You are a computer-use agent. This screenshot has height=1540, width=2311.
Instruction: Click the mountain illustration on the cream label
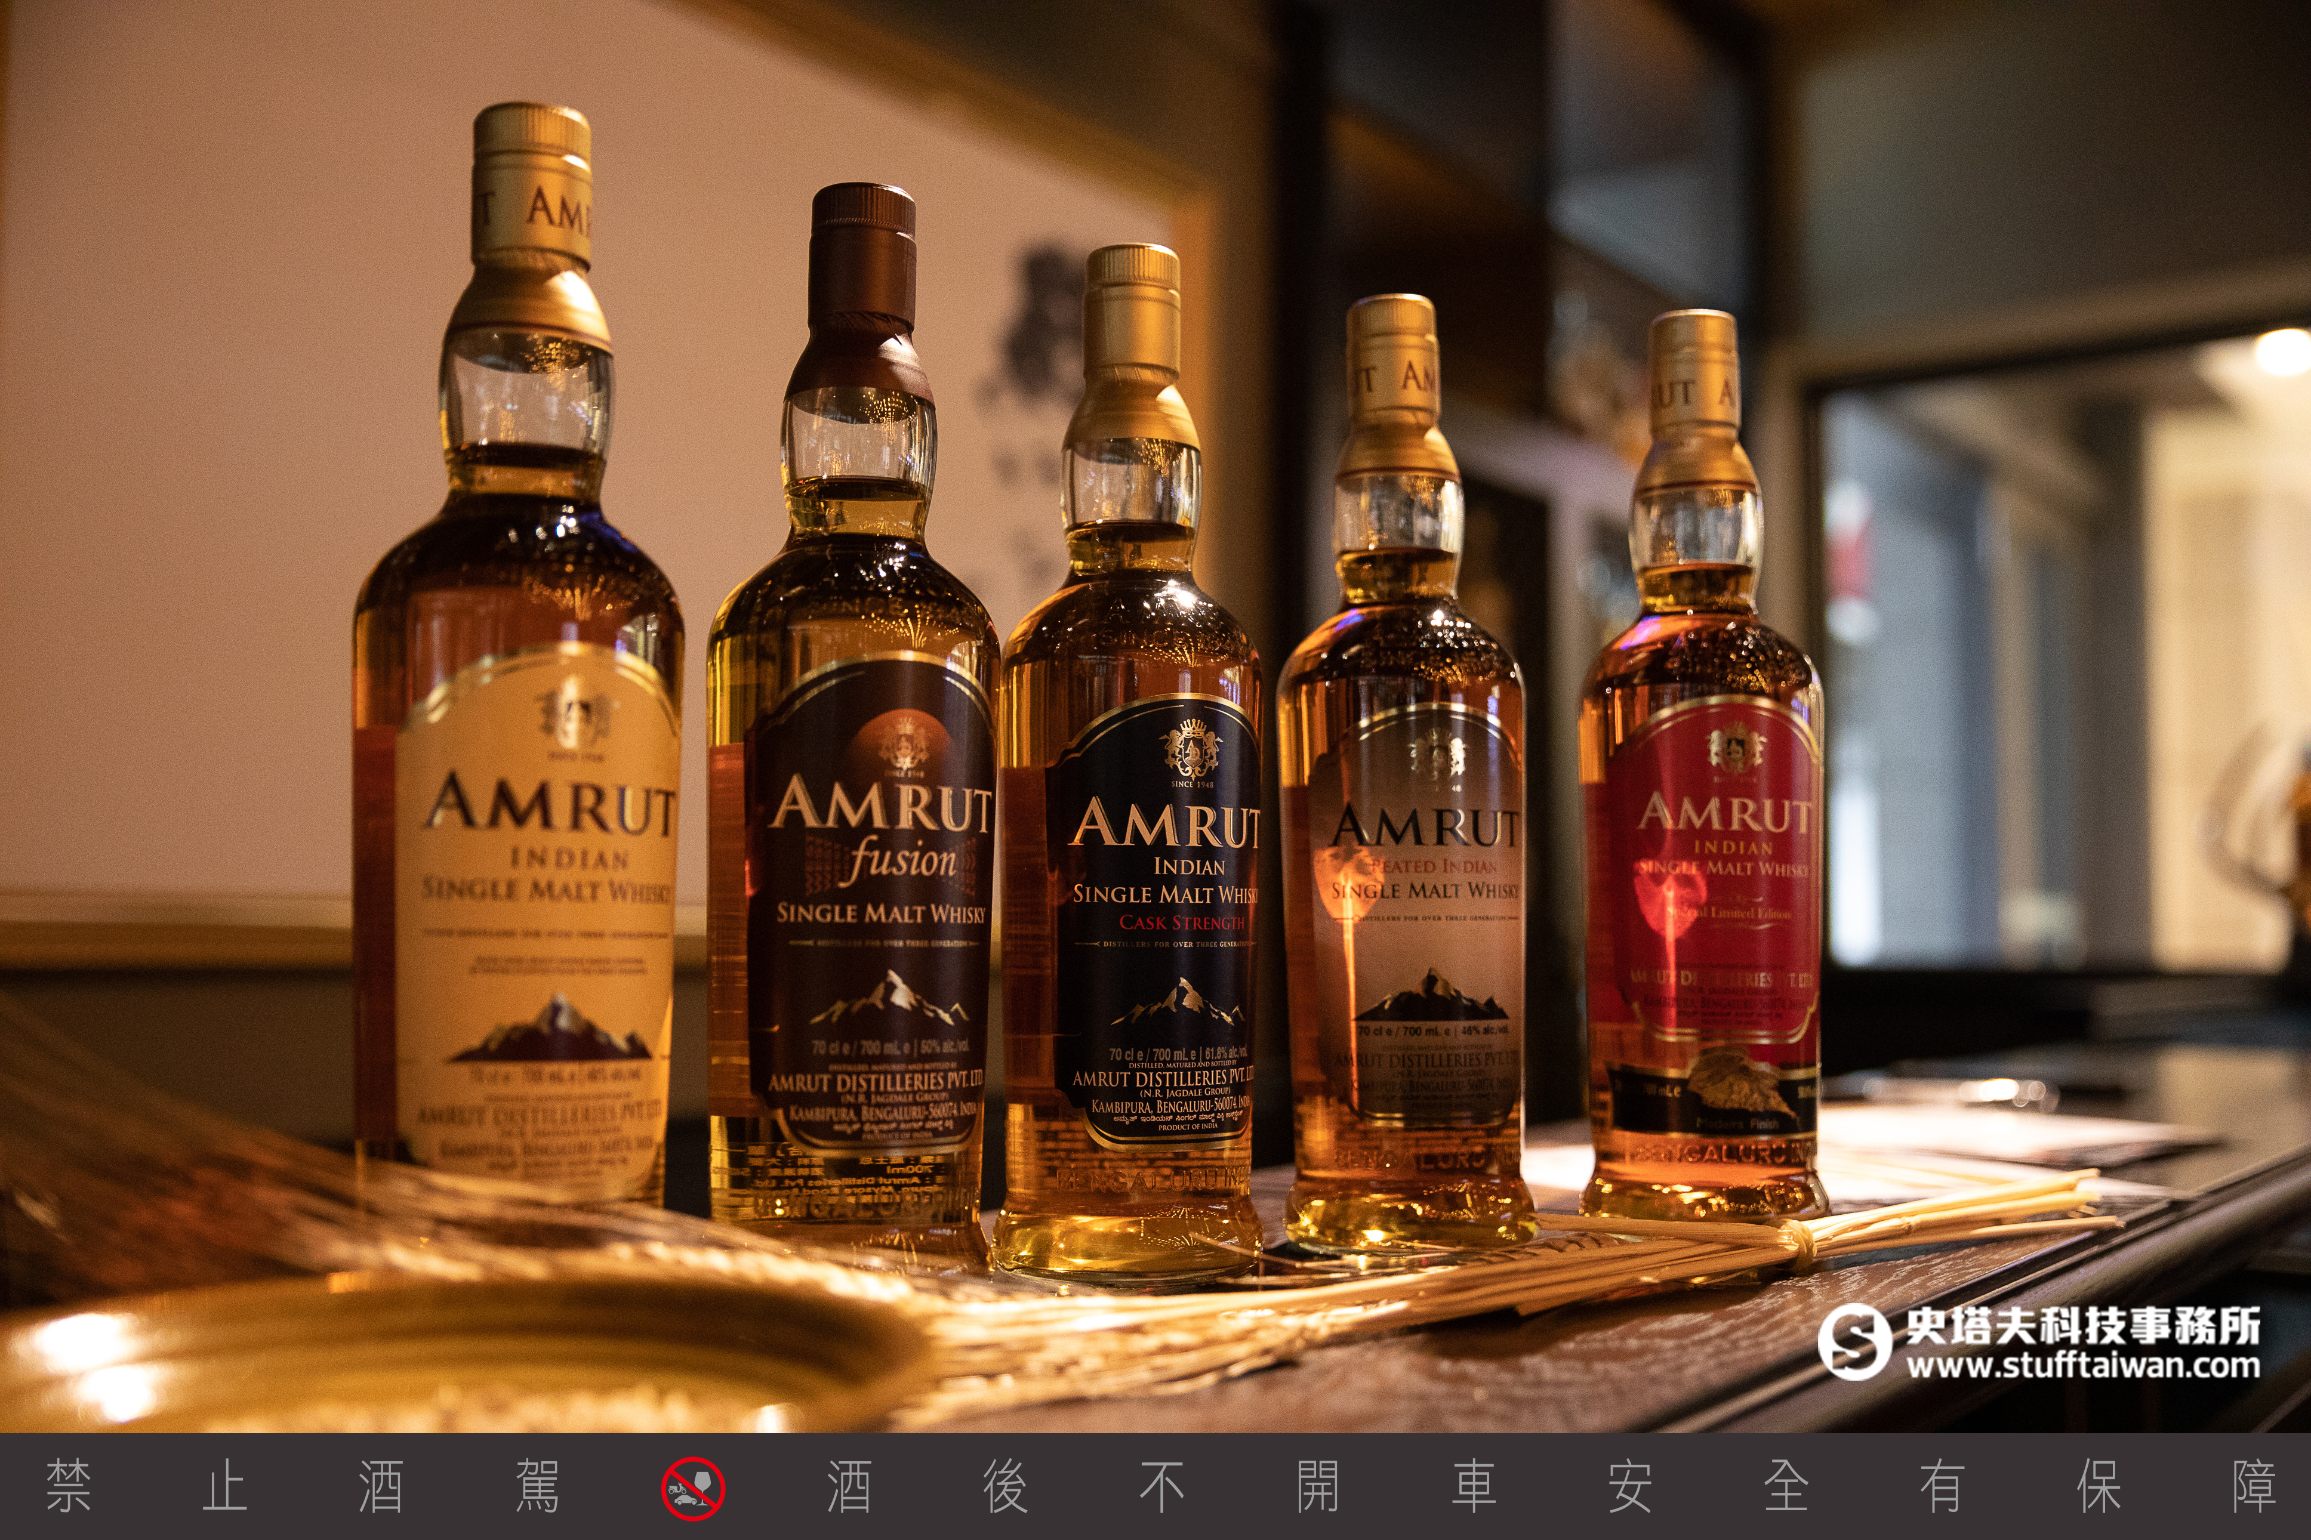(x=550, y=1028)
